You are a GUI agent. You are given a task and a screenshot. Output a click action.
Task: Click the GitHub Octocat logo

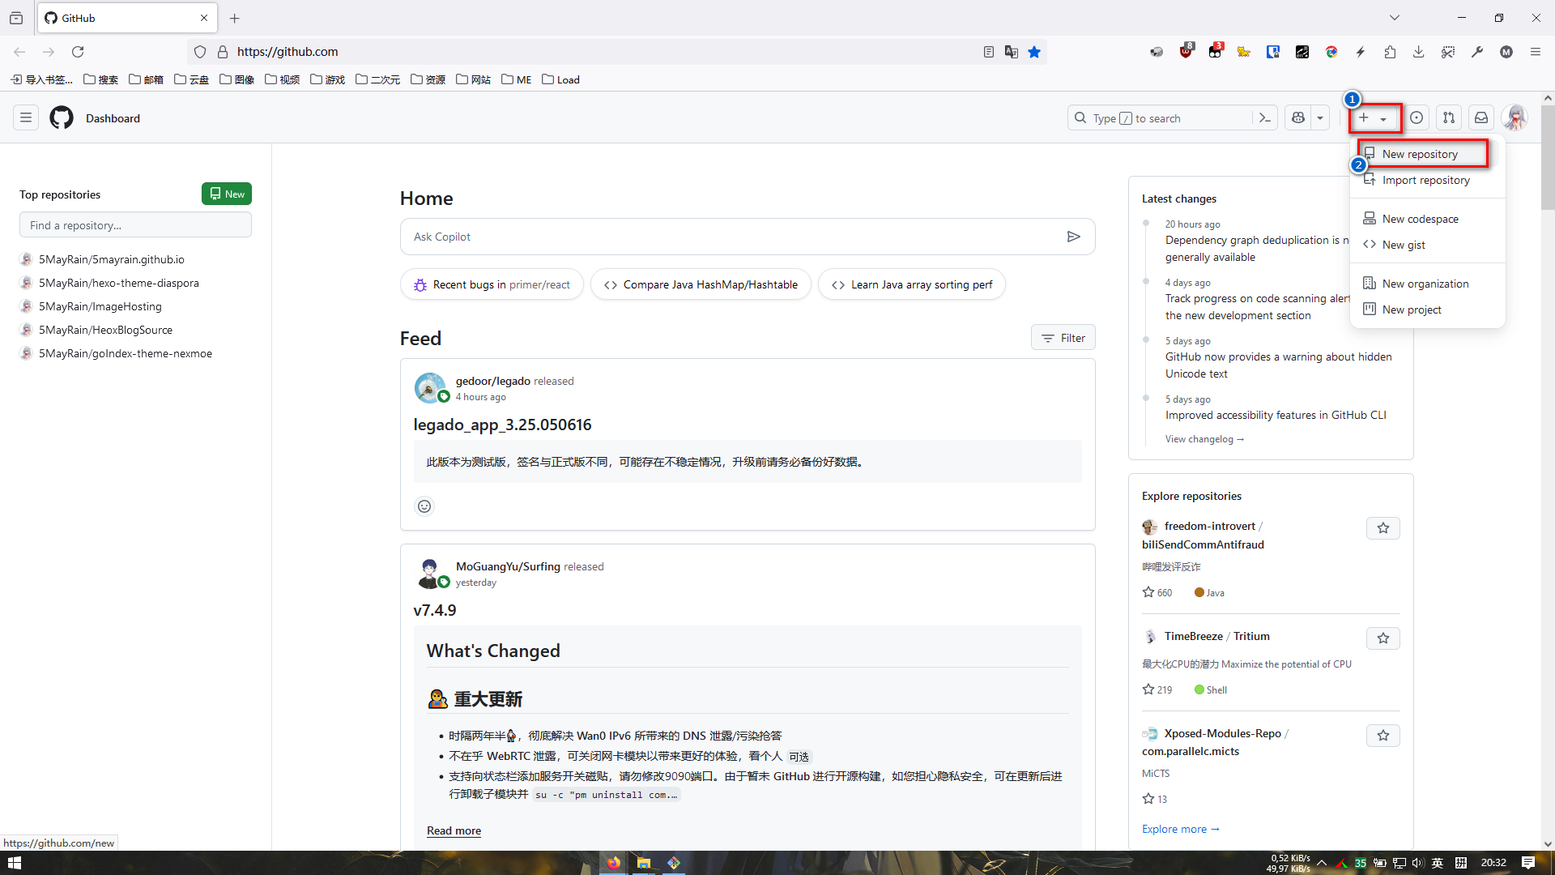(62, 118)
